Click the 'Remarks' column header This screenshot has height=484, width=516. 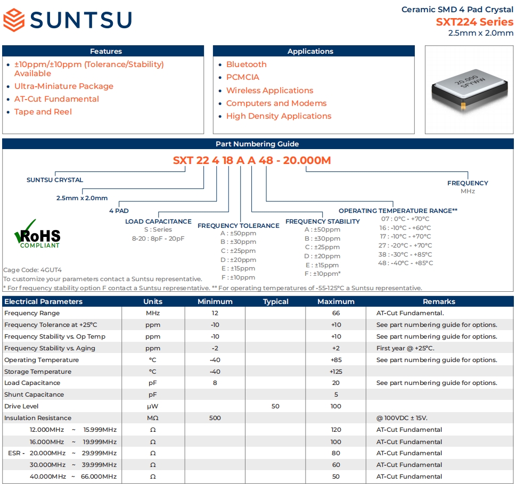click(x=439, y=301)
